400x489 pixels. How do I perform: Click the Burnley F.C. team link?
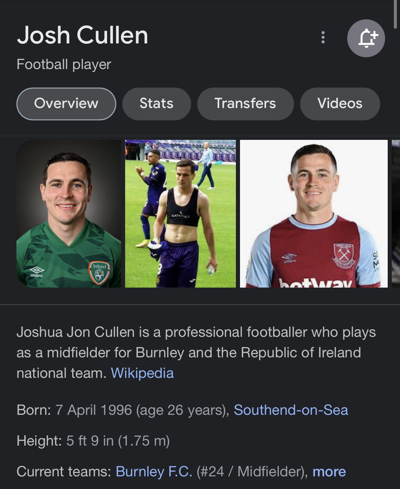pyautogui.click(x=154, y=472)
